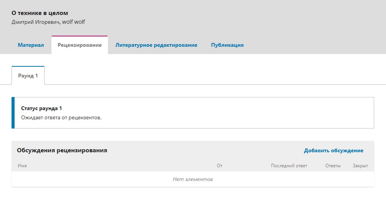Go to the Публикация tab
386x201 pixels.
227,45
